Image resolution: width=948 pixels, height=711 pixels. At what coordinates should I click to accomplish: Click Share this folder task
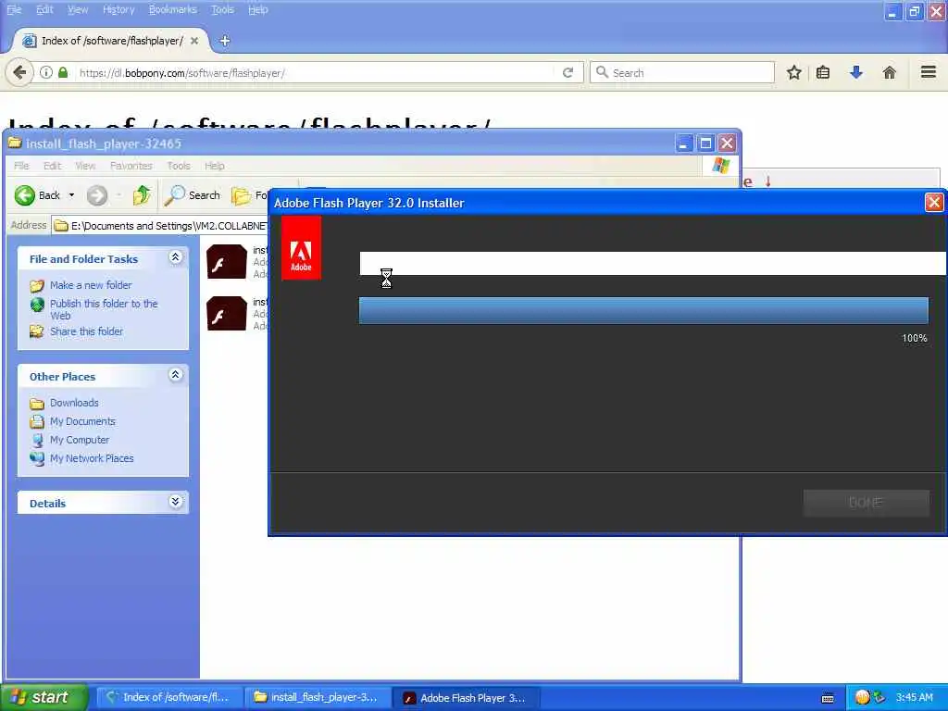pos(86,331)
